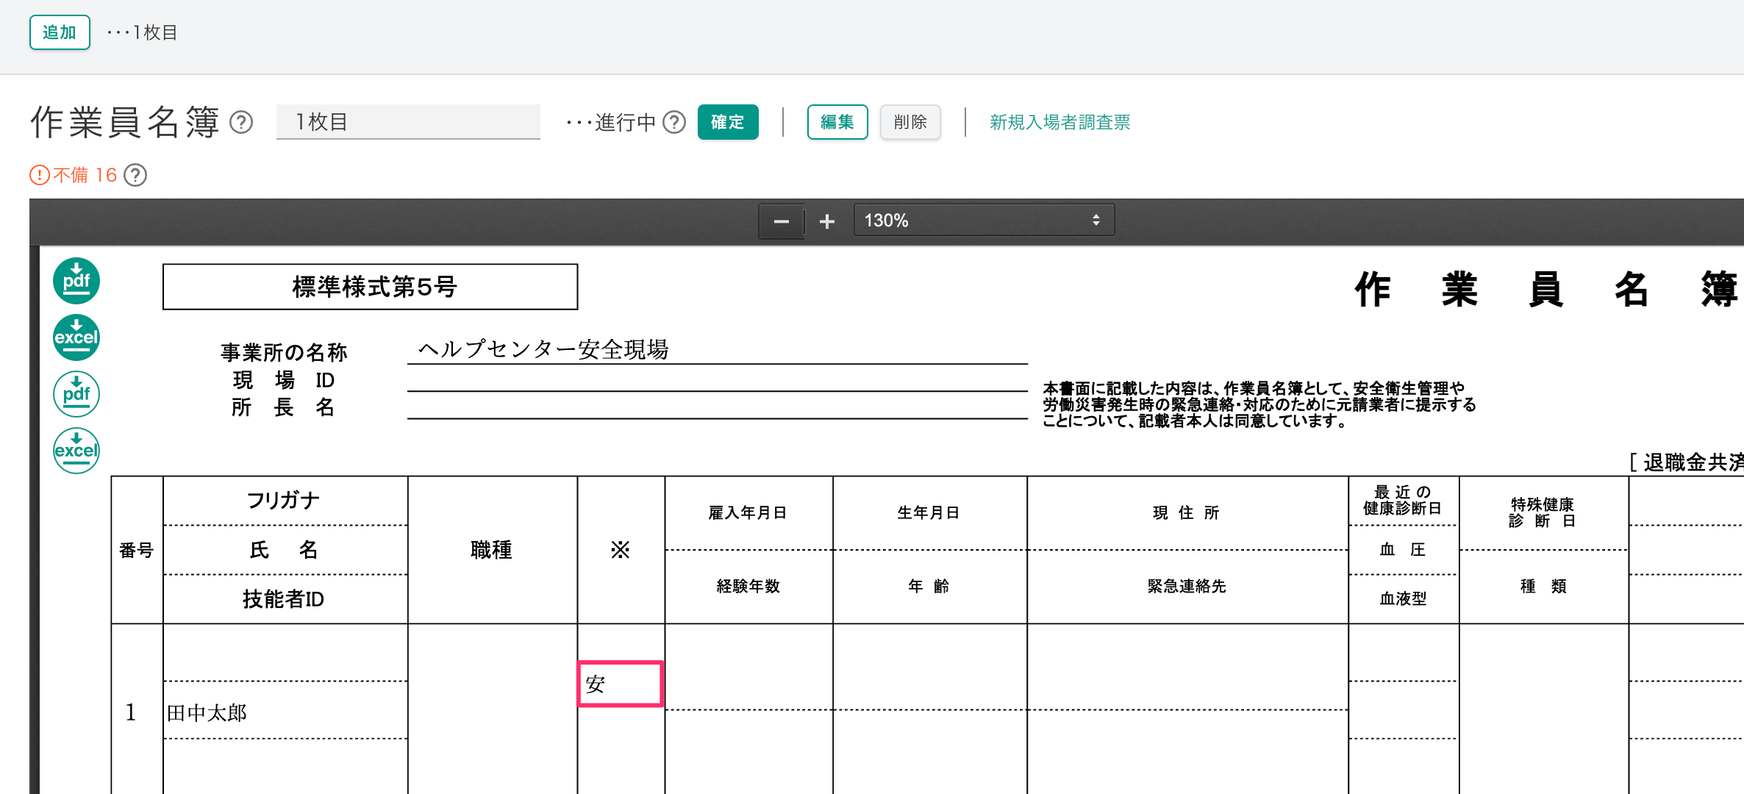Viewport: 1744px width, 794px height.
Task: Click the highlighted 安 cell
Action: pos(621,684)
